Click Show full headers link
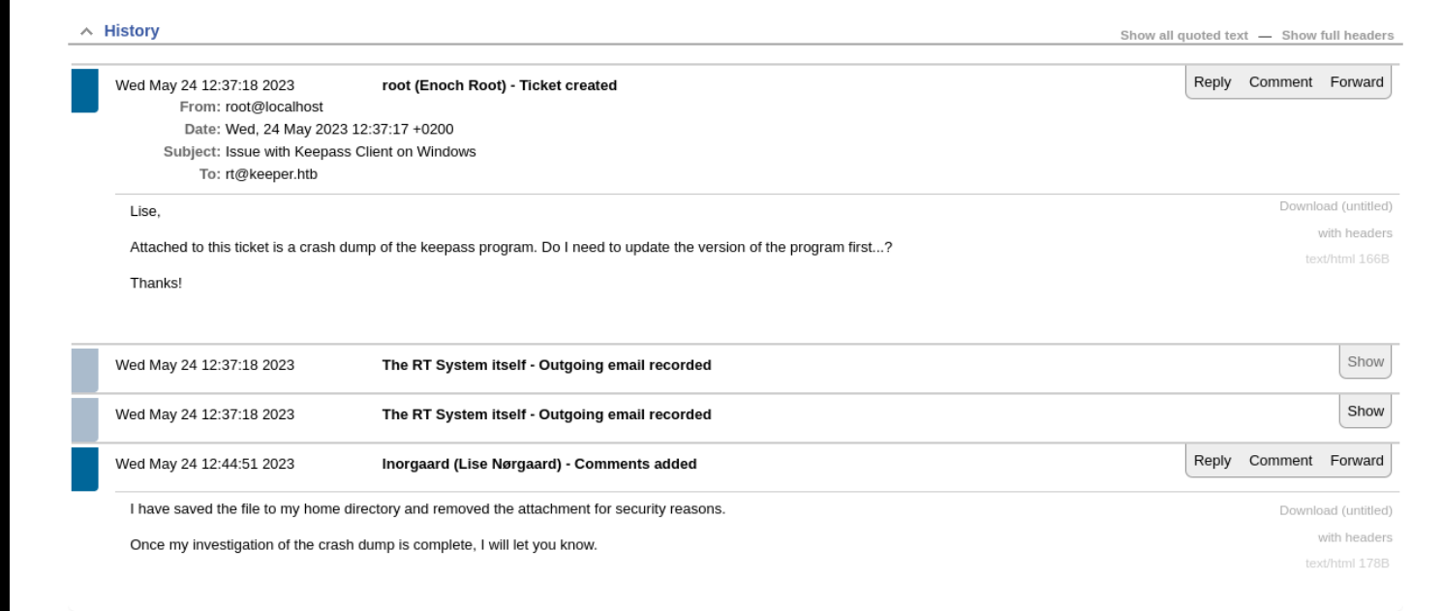1442x611 pixels. point(1337,36)
